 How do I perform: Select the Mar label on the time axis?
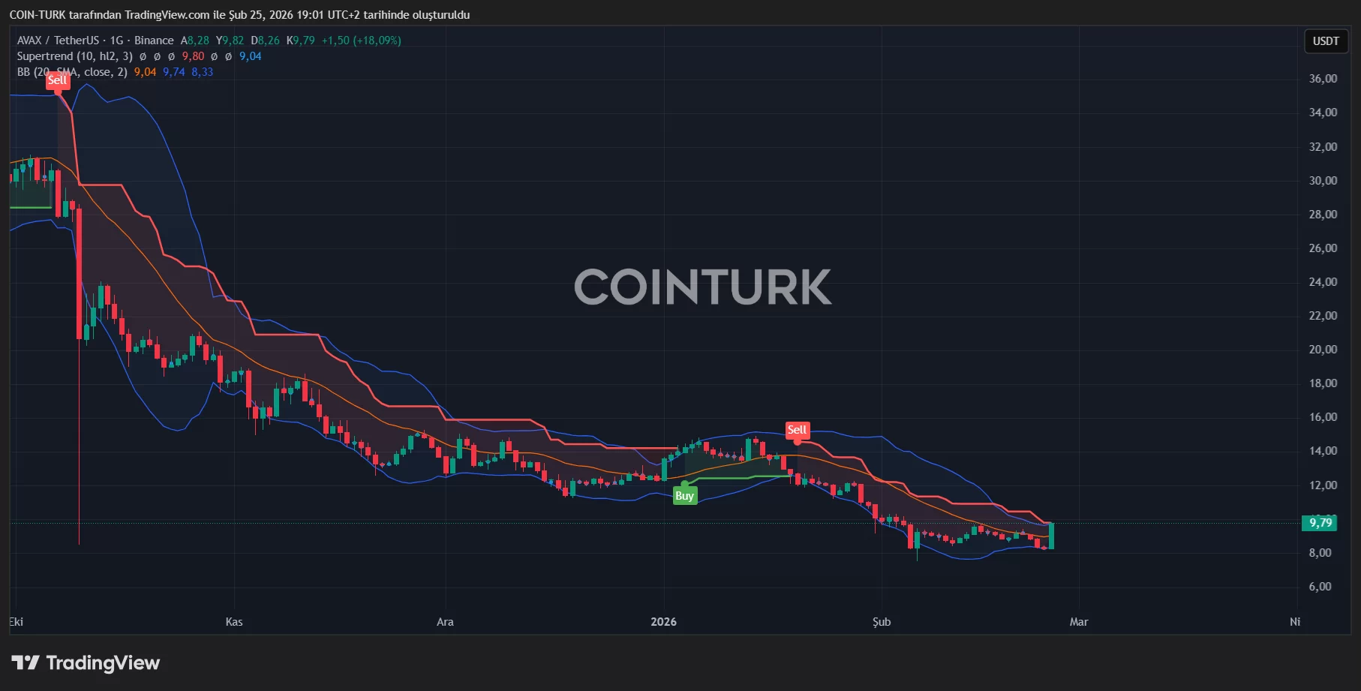pyautogui.click(x=1079, y=622)
